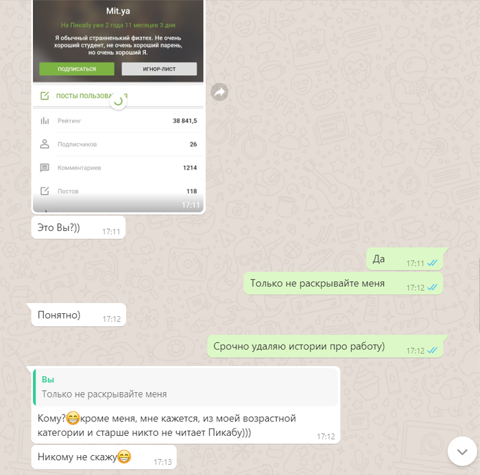Jump to latest messages with down chevron

462,452
